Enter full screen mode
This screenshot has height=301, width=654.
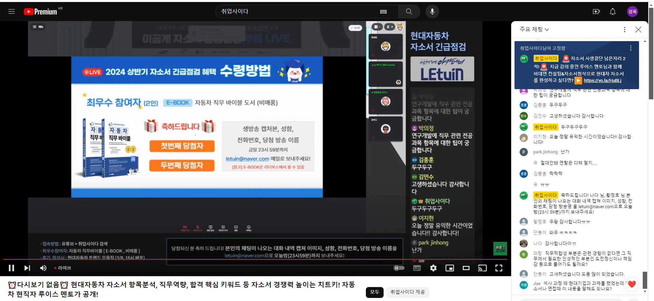(499, 268)
